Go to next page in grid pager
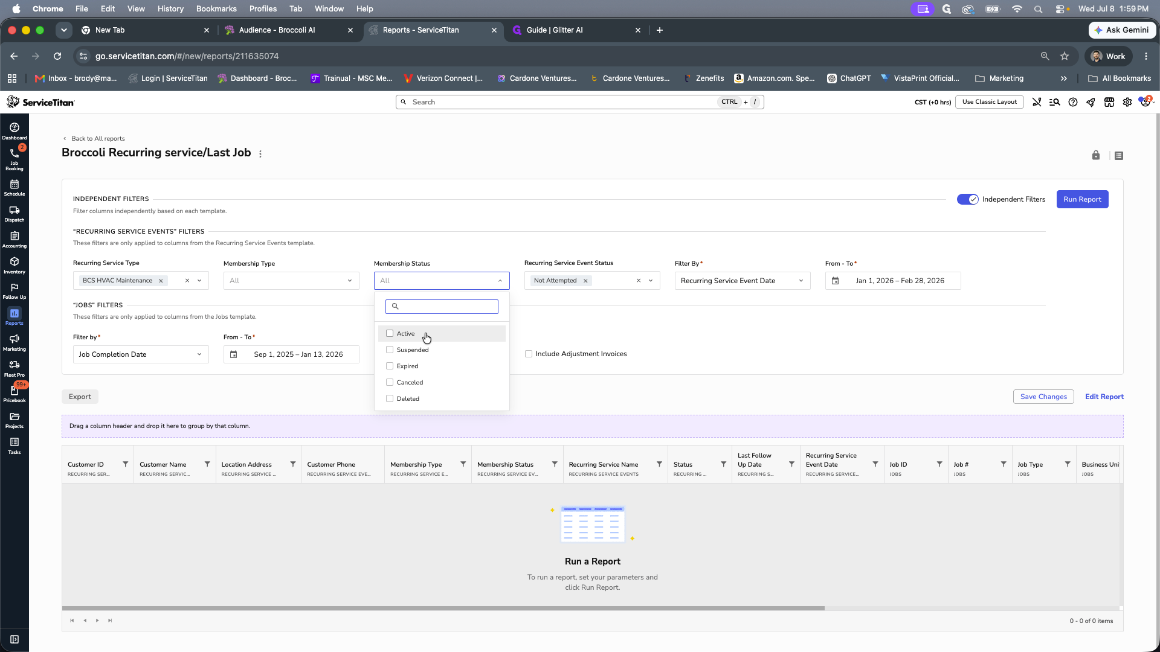1160x652 pixels. click(97, 621)
